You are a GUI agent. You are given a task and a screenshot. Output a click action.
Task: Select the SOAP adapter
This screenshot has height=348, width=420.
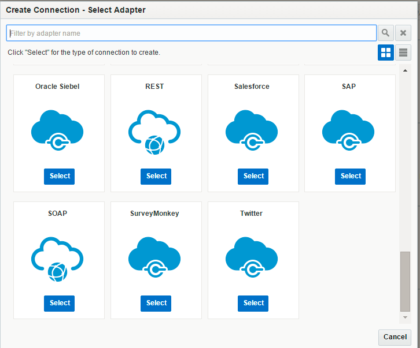point(59,304)
